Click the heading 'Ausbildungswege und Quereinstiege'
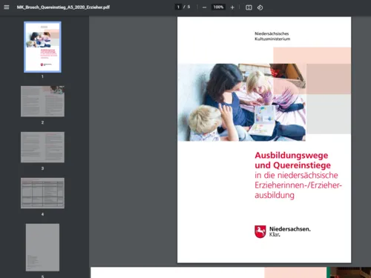The height and width of the screenshot is (278, 371). tap(293, 160)
